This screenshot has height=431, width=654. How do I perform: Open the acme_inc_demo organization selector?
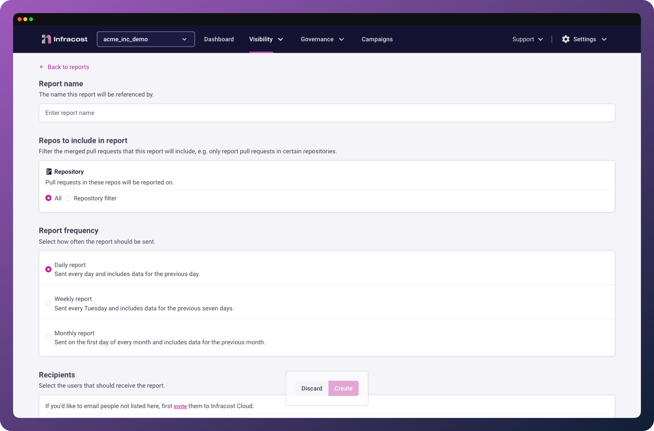[x=146, y=39]
